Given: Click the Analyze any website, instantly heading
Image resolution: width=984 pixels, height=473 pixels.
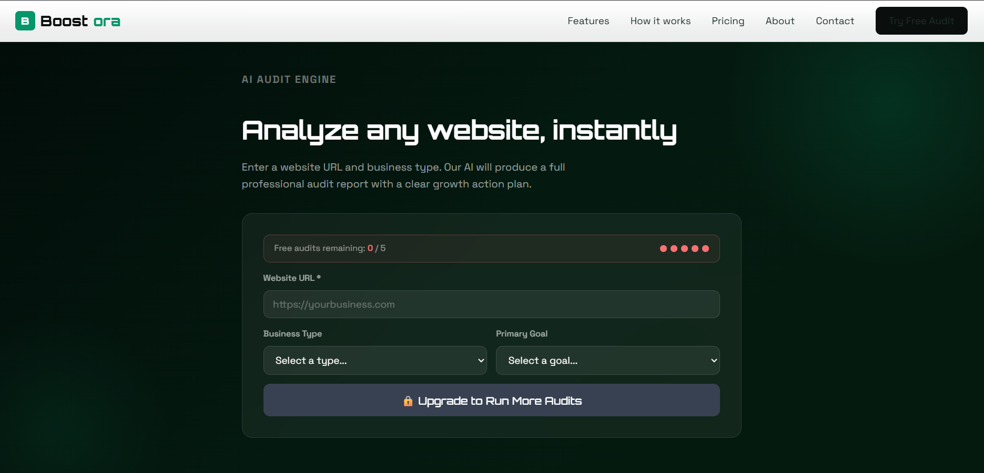Looking at the screenshot, I should point(459,131).
